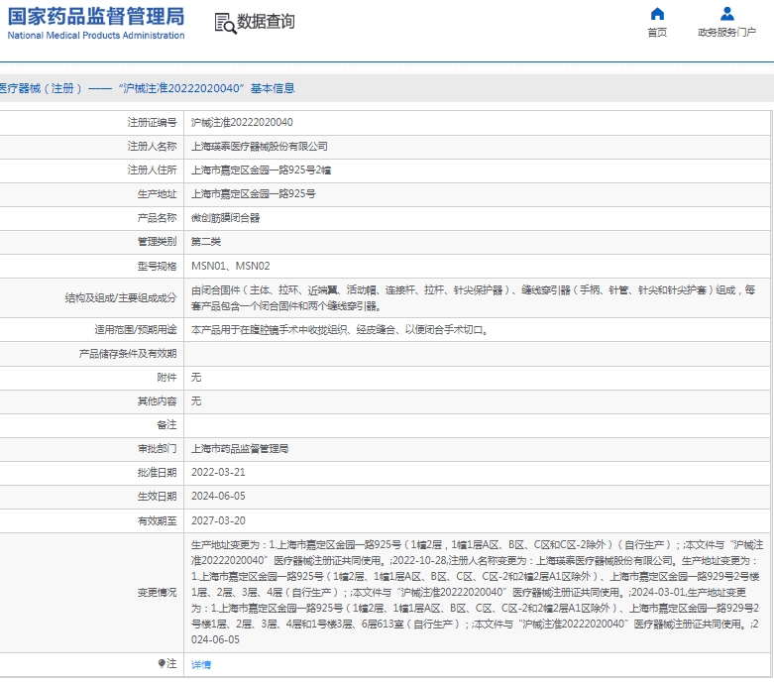Click the structure composition description text
The image size is (774, 683).
[x=473, y=297]
